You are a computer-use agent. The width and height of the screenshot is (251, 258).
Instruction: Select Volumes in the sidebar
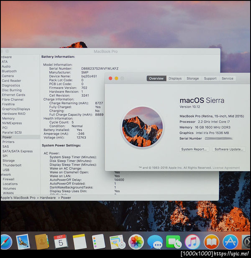click(x=9, y=189)
